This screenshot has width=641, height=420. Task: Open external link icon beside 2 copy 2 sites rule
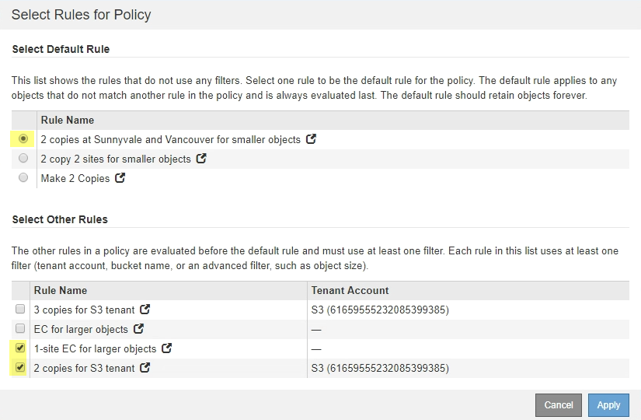click(x=202, y=159)
